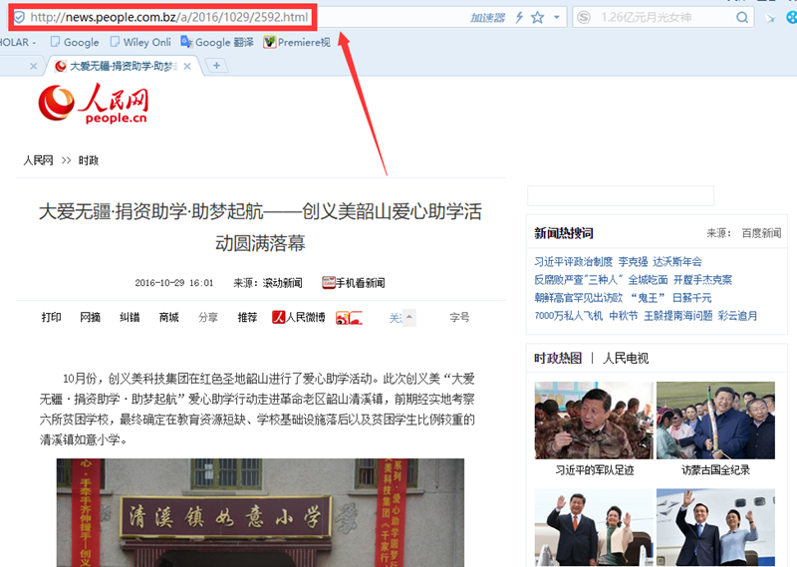Click the 打印 print link
The height and width of the screenshot is (567, 797).
51,317
